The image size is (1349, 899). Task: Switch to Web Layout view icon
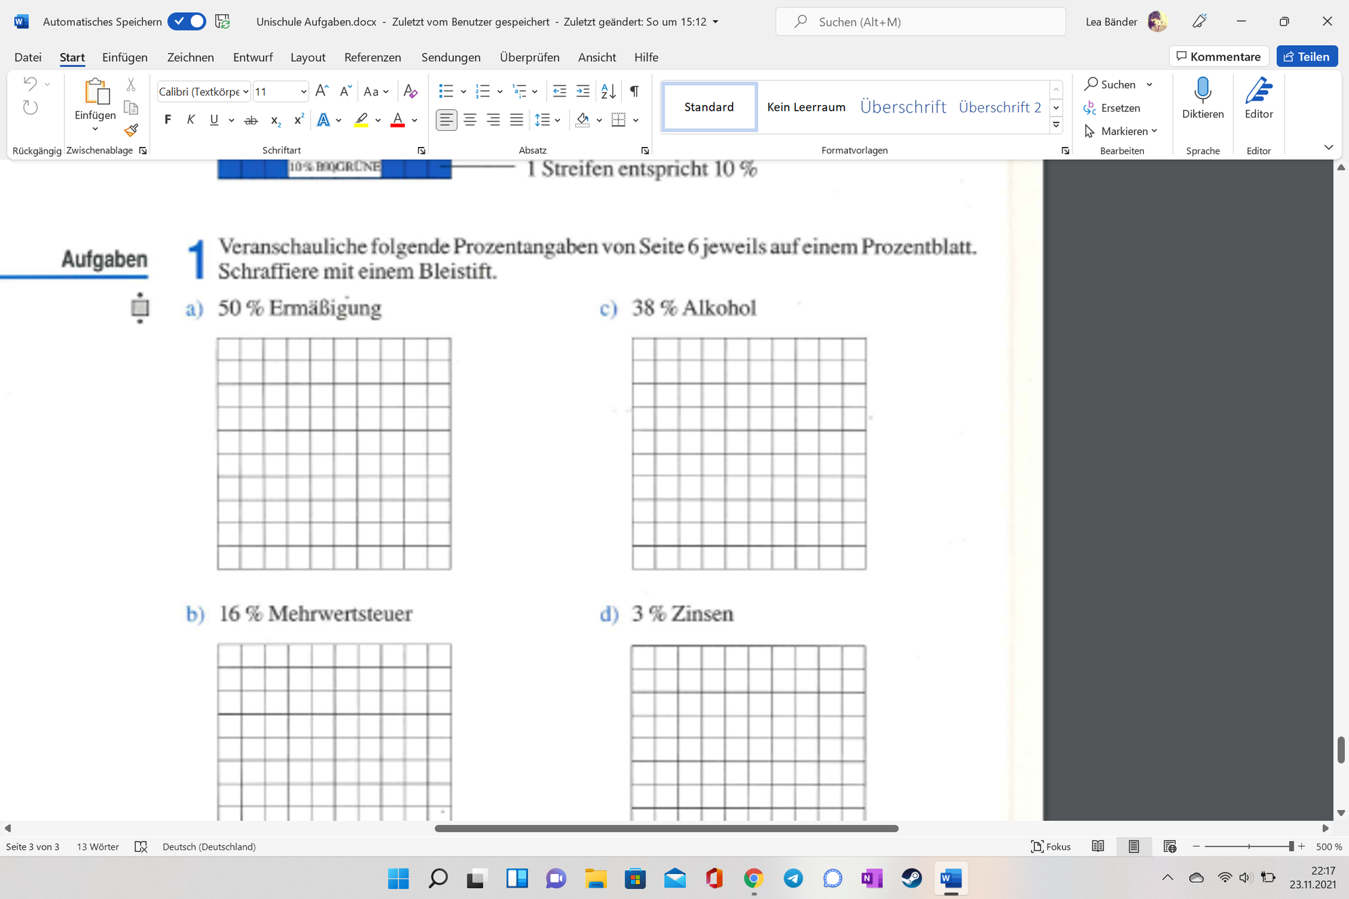click(x=1170, y=846)
